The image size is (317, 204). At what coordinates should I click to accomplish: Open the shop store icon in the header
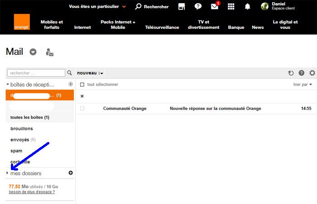pos(181,6)
